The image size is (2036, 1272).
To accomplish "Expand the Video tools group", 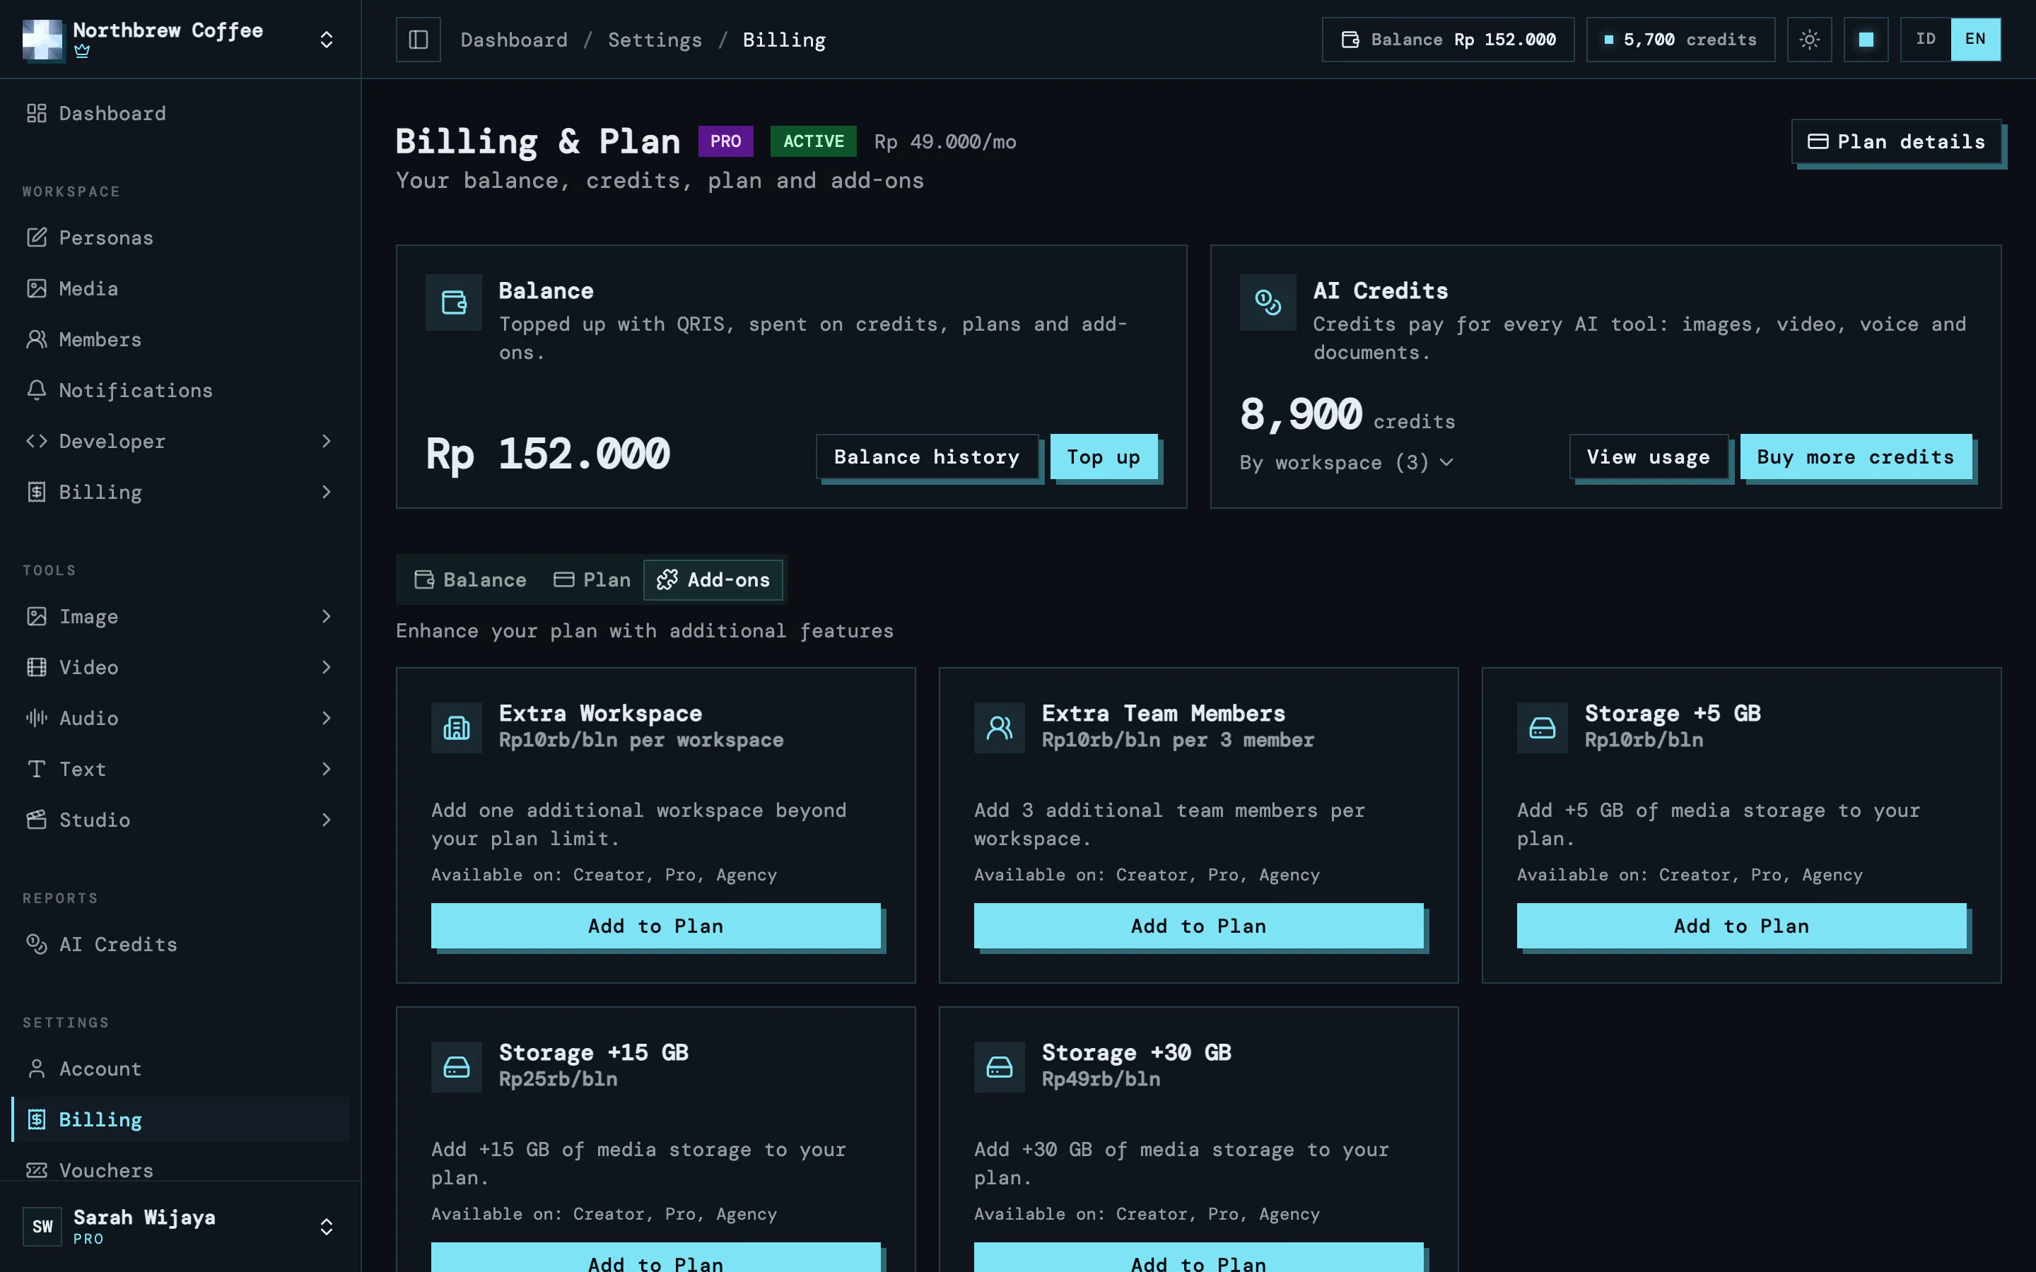I will 180,668.
